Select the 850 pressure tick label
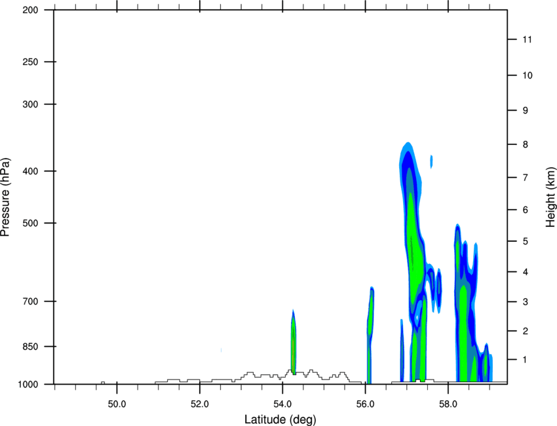The height and width of the screenshot is (426, 557). click(31, 347)
